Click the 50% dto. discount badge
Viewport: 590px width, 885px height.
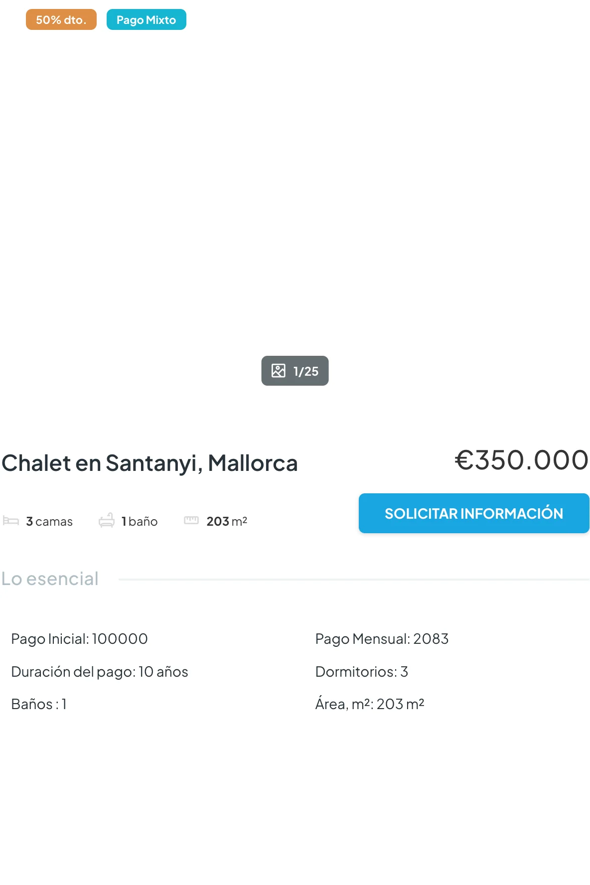[61, 20]
